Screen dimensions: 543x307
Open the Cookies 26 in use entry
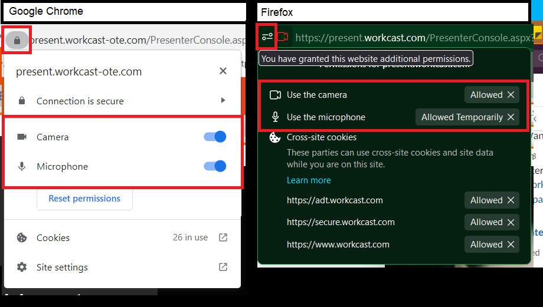[x=122, y=237]
